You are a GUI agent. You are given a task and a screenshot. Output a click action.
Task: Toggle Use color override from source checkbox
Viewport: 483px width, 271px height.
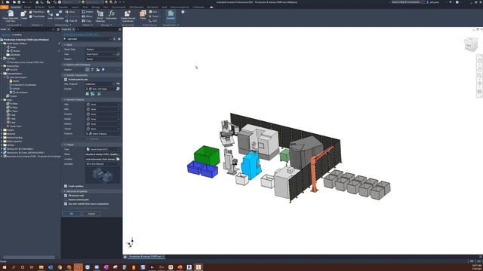(66, 204)
